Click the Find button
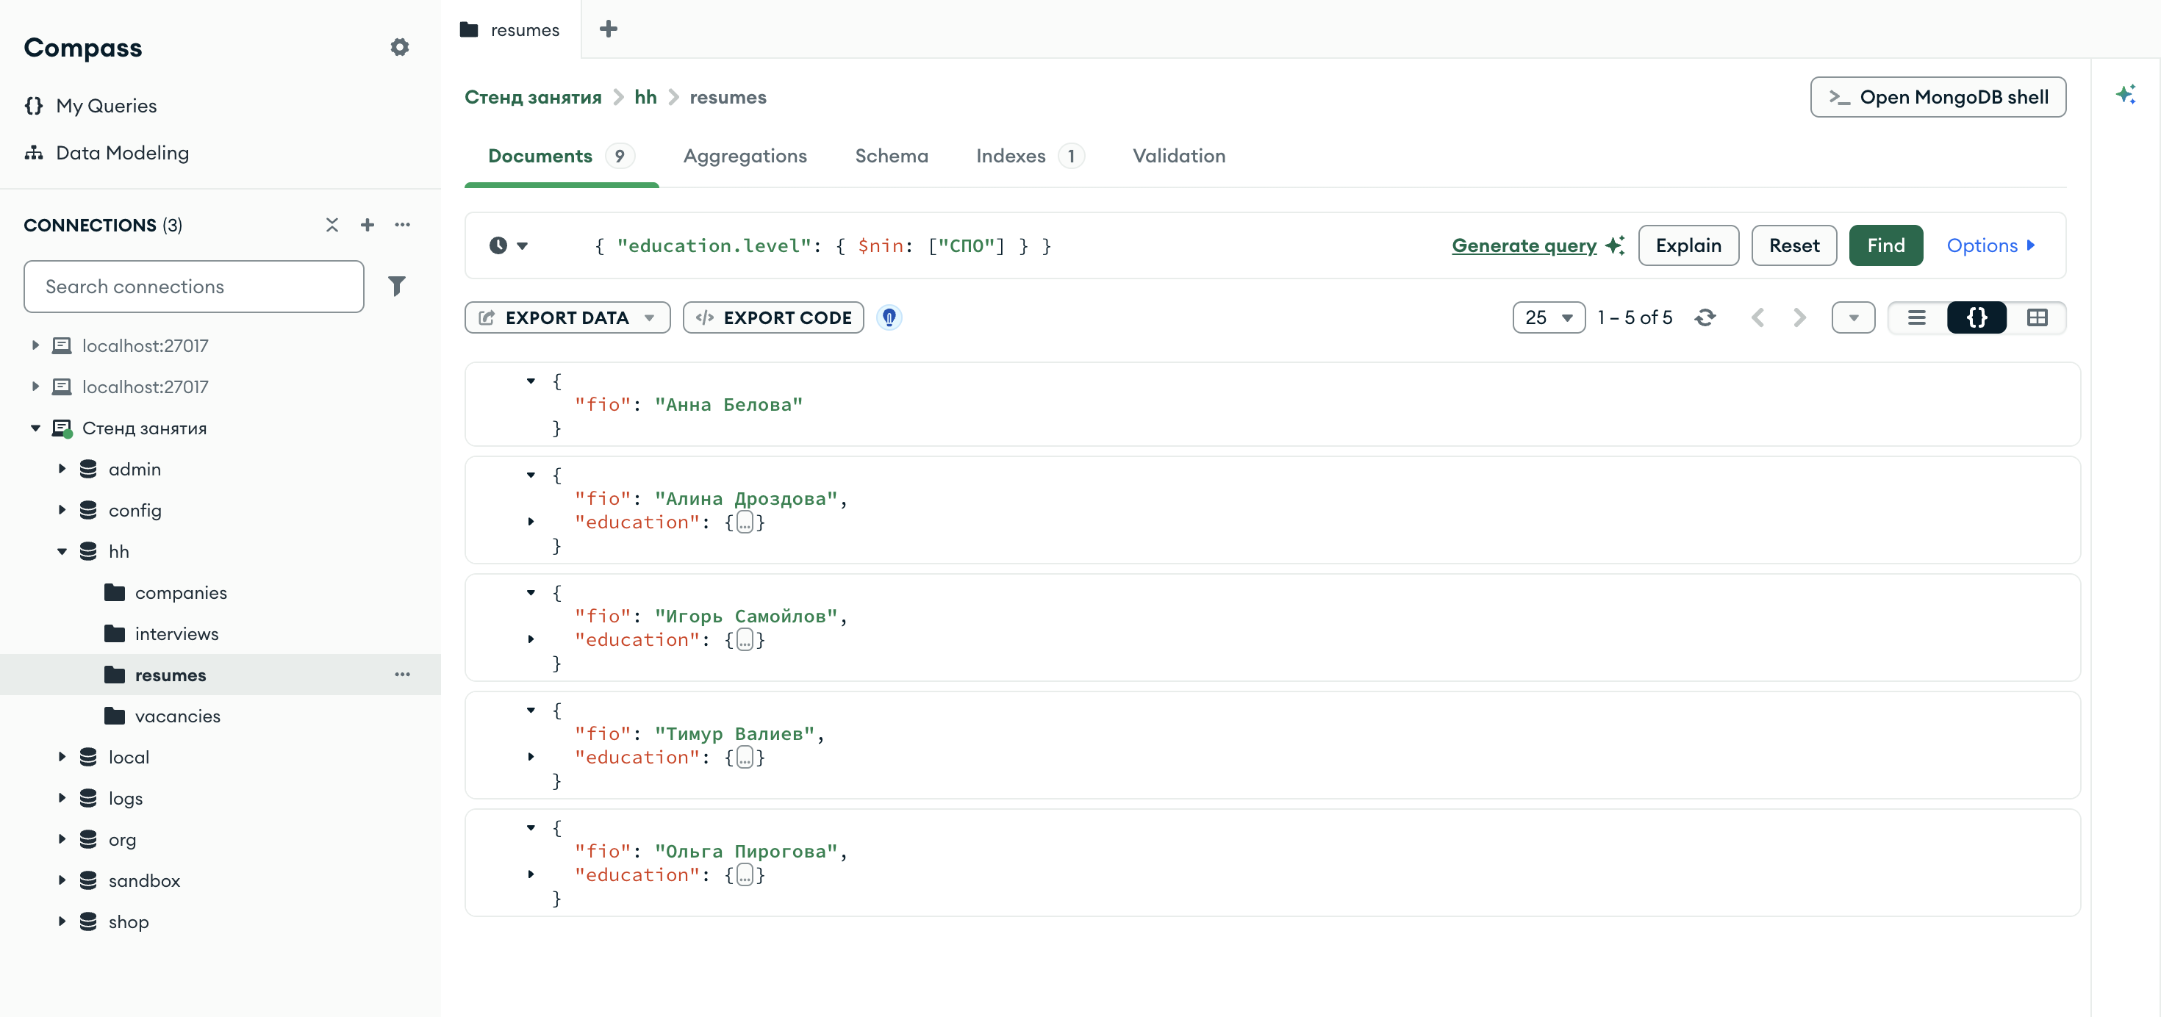This screenshot has height=1017, width=2161. tap(1886, 245)
